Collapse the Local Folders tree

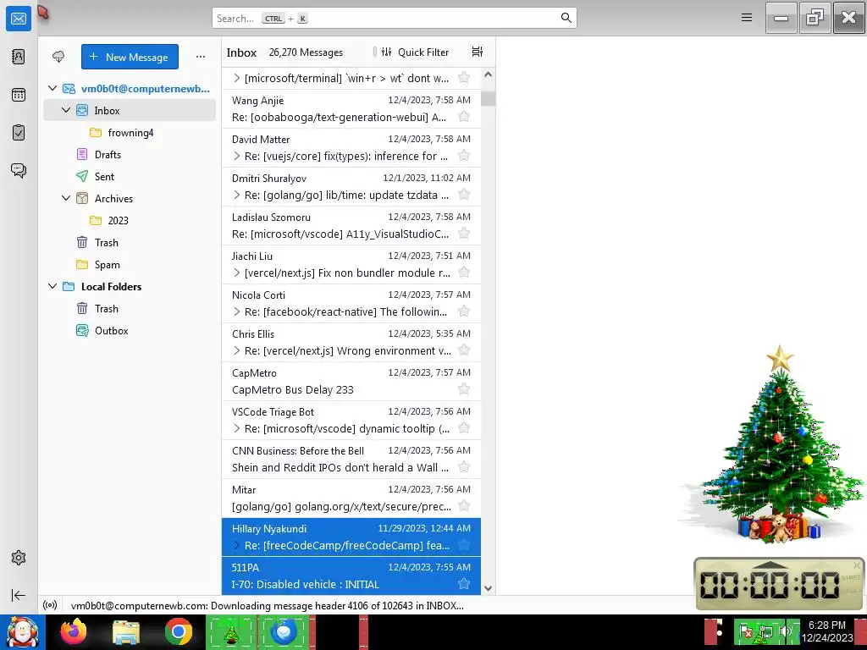[52, 286]
